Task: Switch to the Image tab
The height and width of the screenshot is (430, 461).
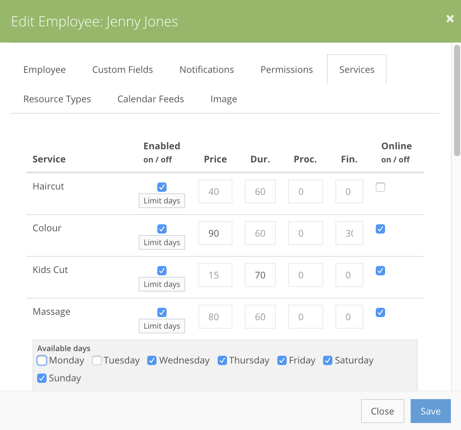Action: [x=224, y=99]
